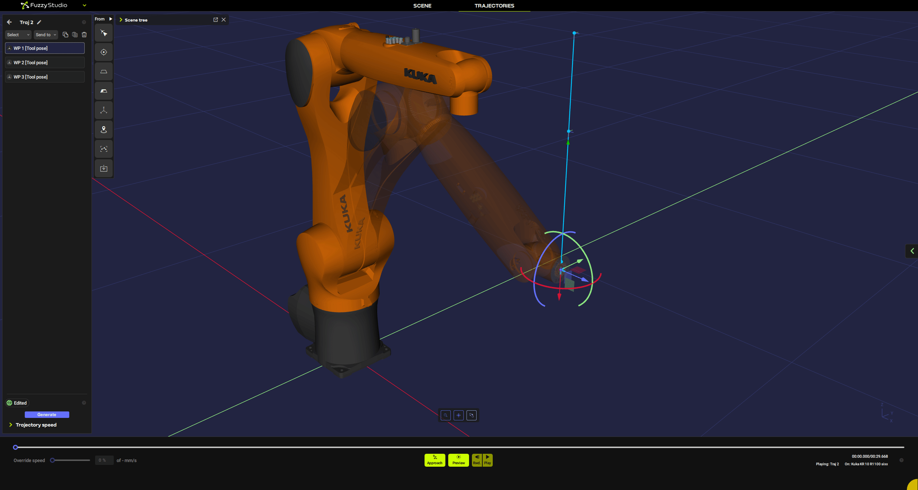Click the Generate button

pos(47,415)
